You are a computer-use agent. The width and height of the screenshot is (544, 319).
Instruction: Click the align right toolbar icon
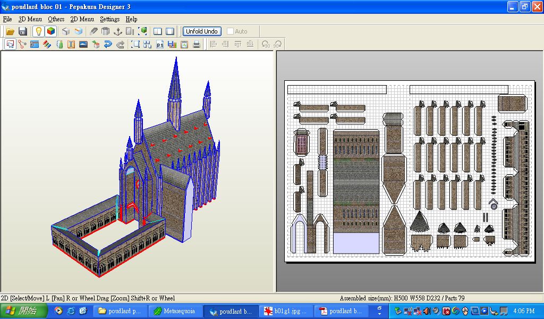pyautogui.click(x=225, y=45)
